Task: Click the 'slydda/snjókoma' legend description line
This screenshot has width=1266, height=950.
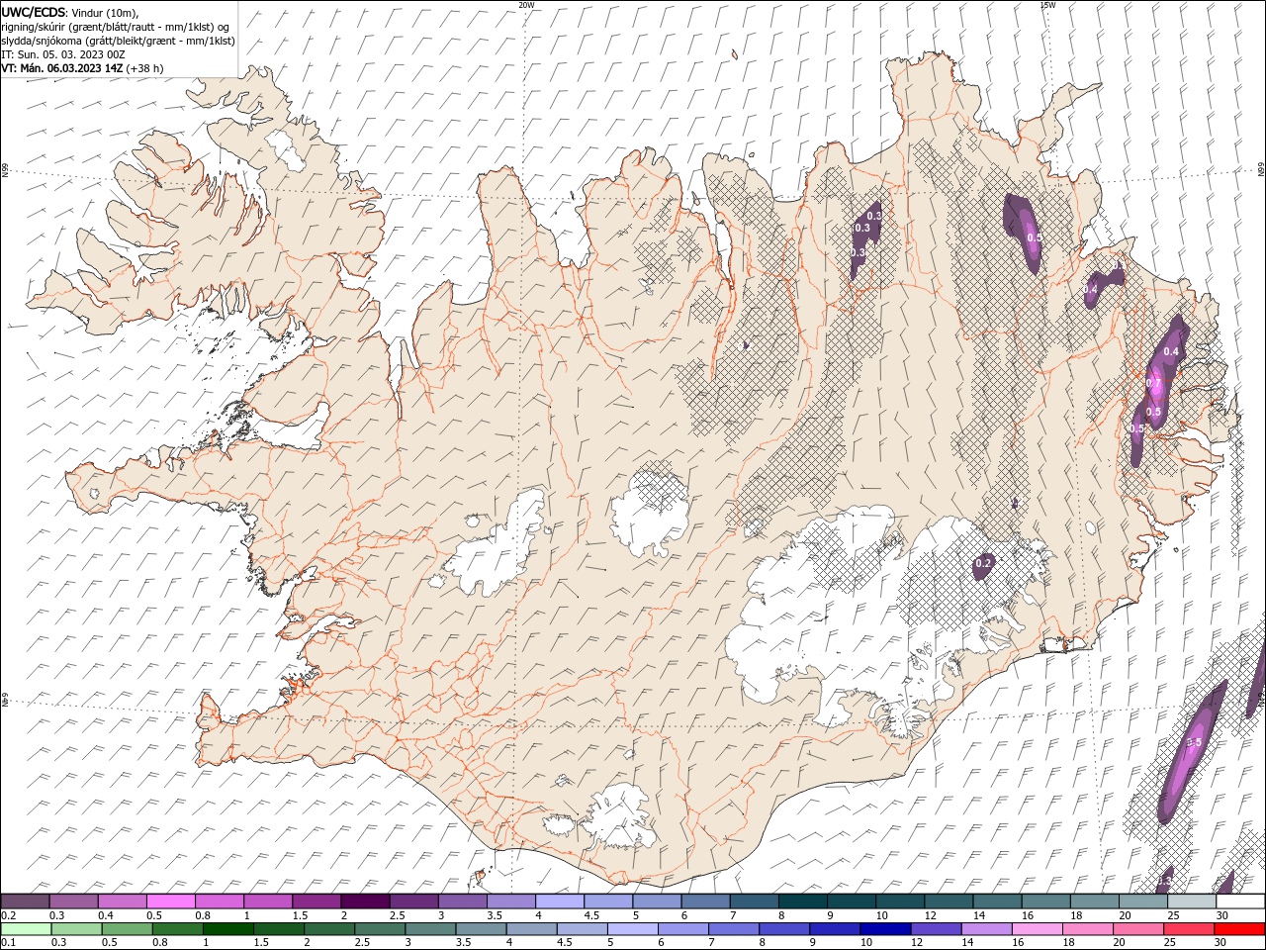Action: coord(119,41)
